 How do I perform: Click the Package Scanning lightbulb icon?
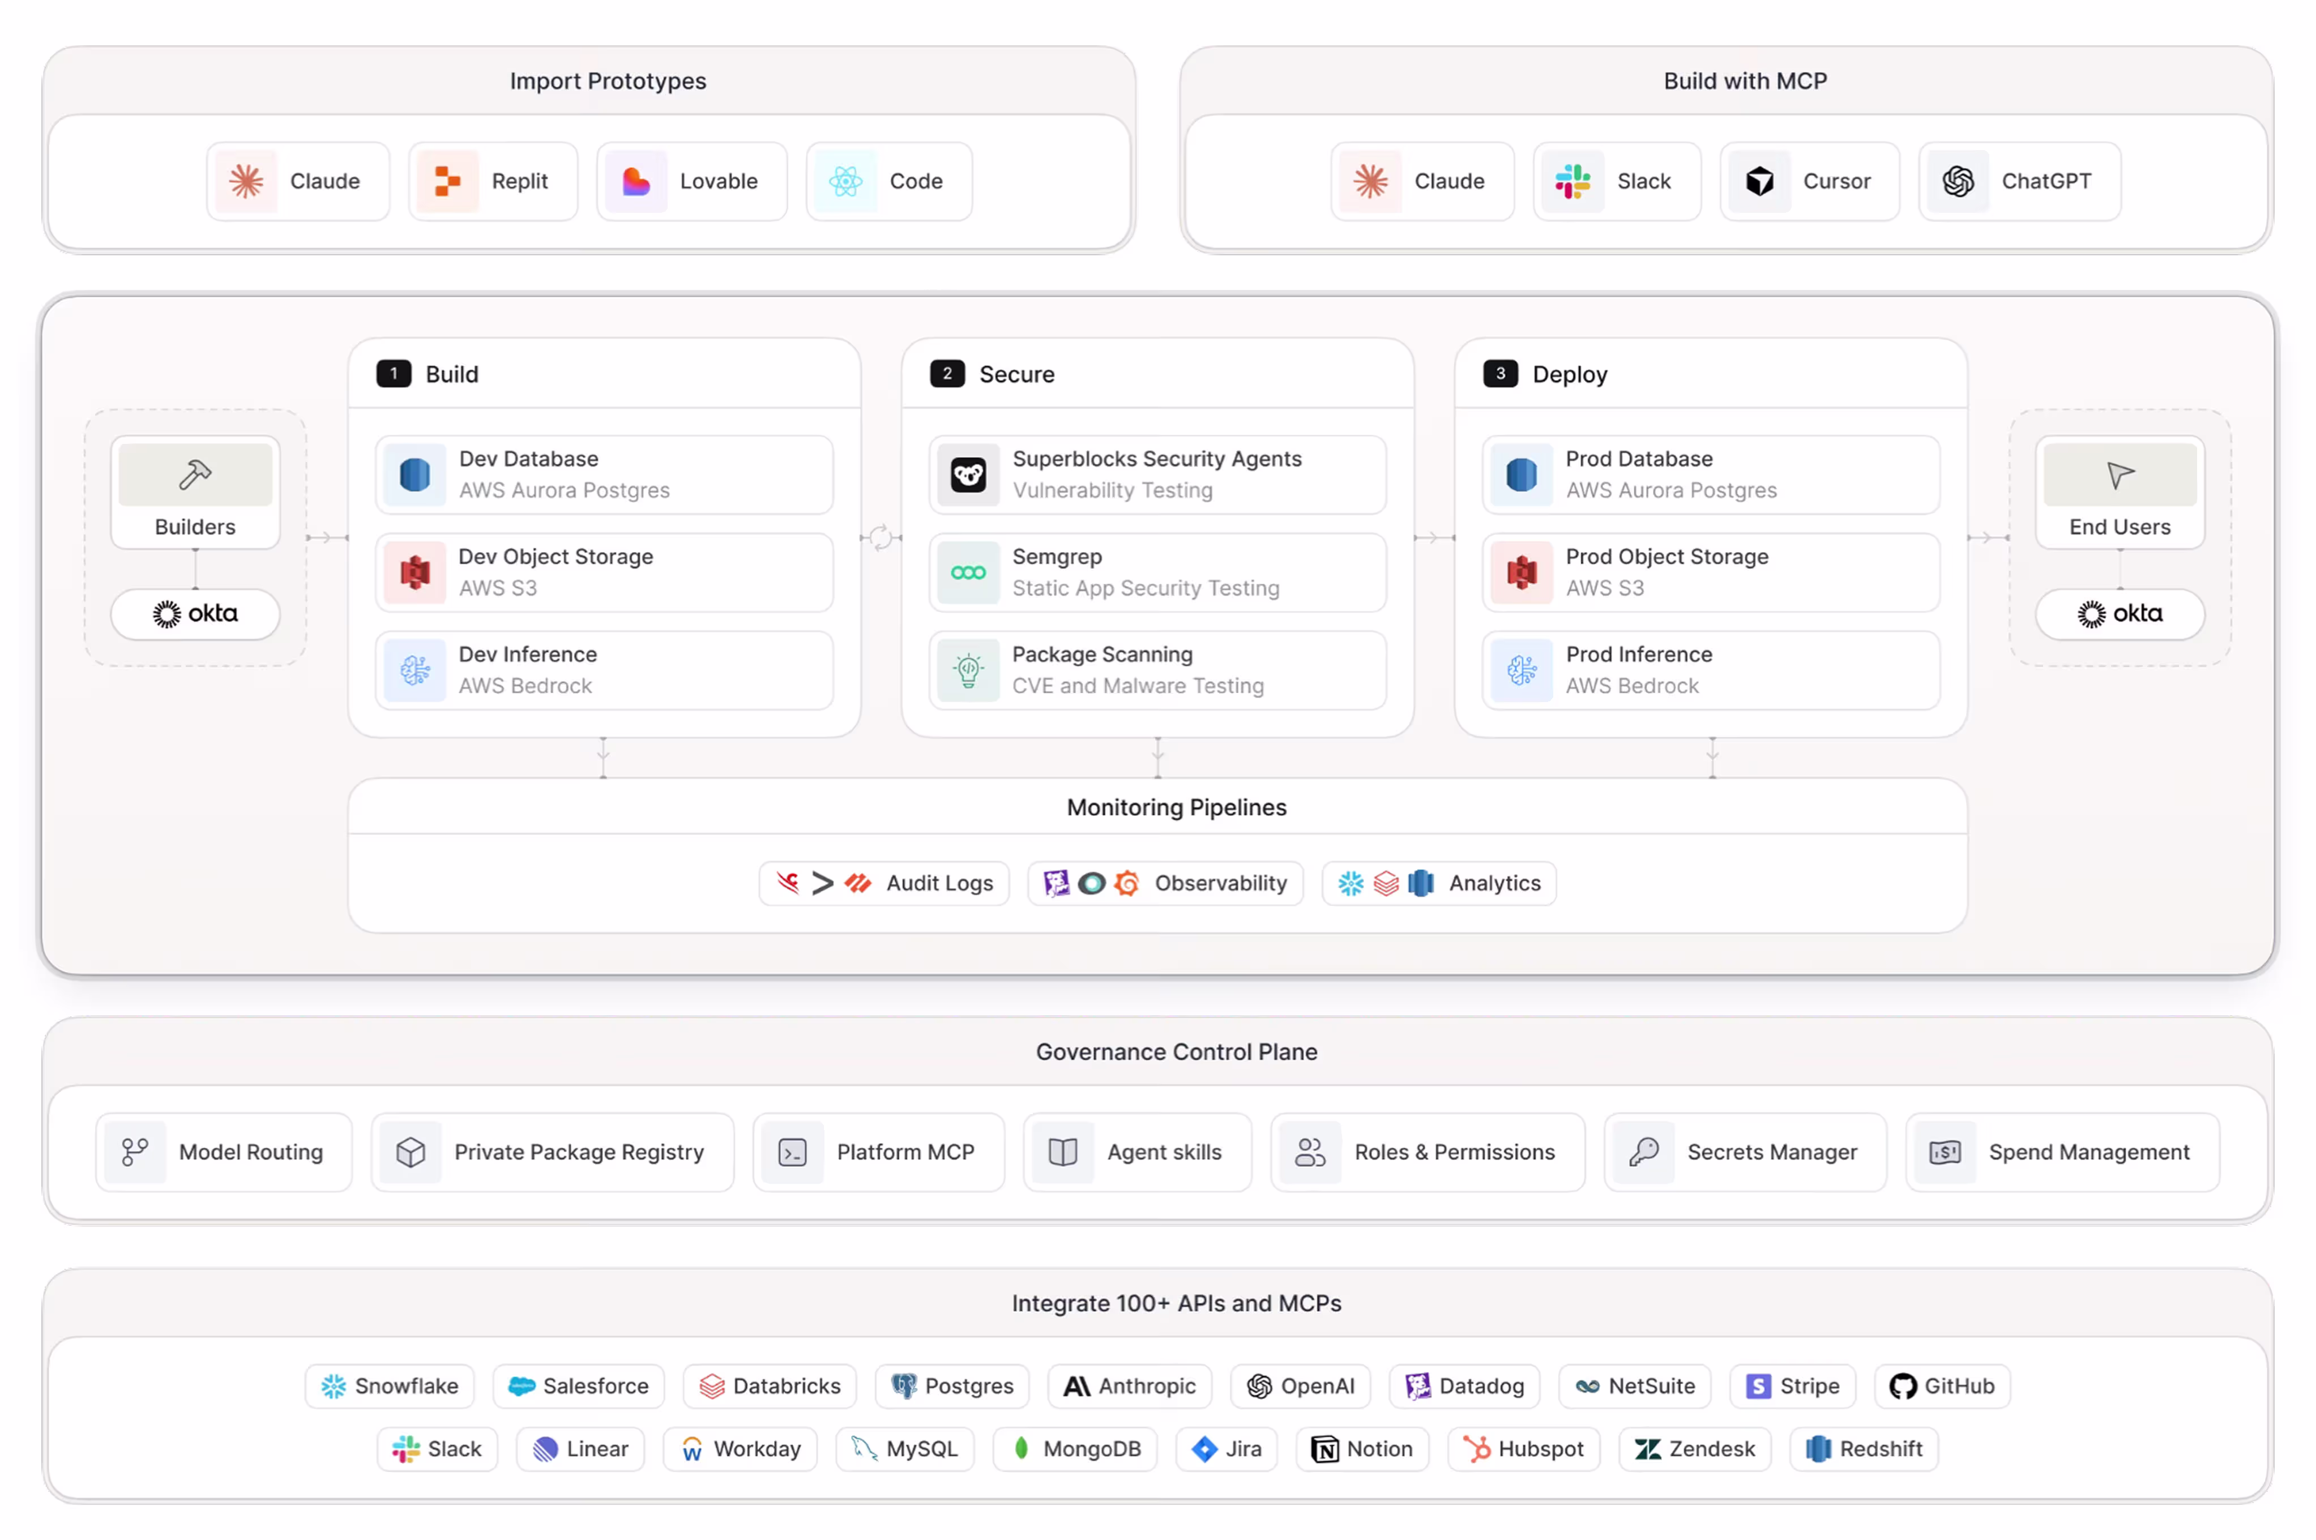coord(968,670)
